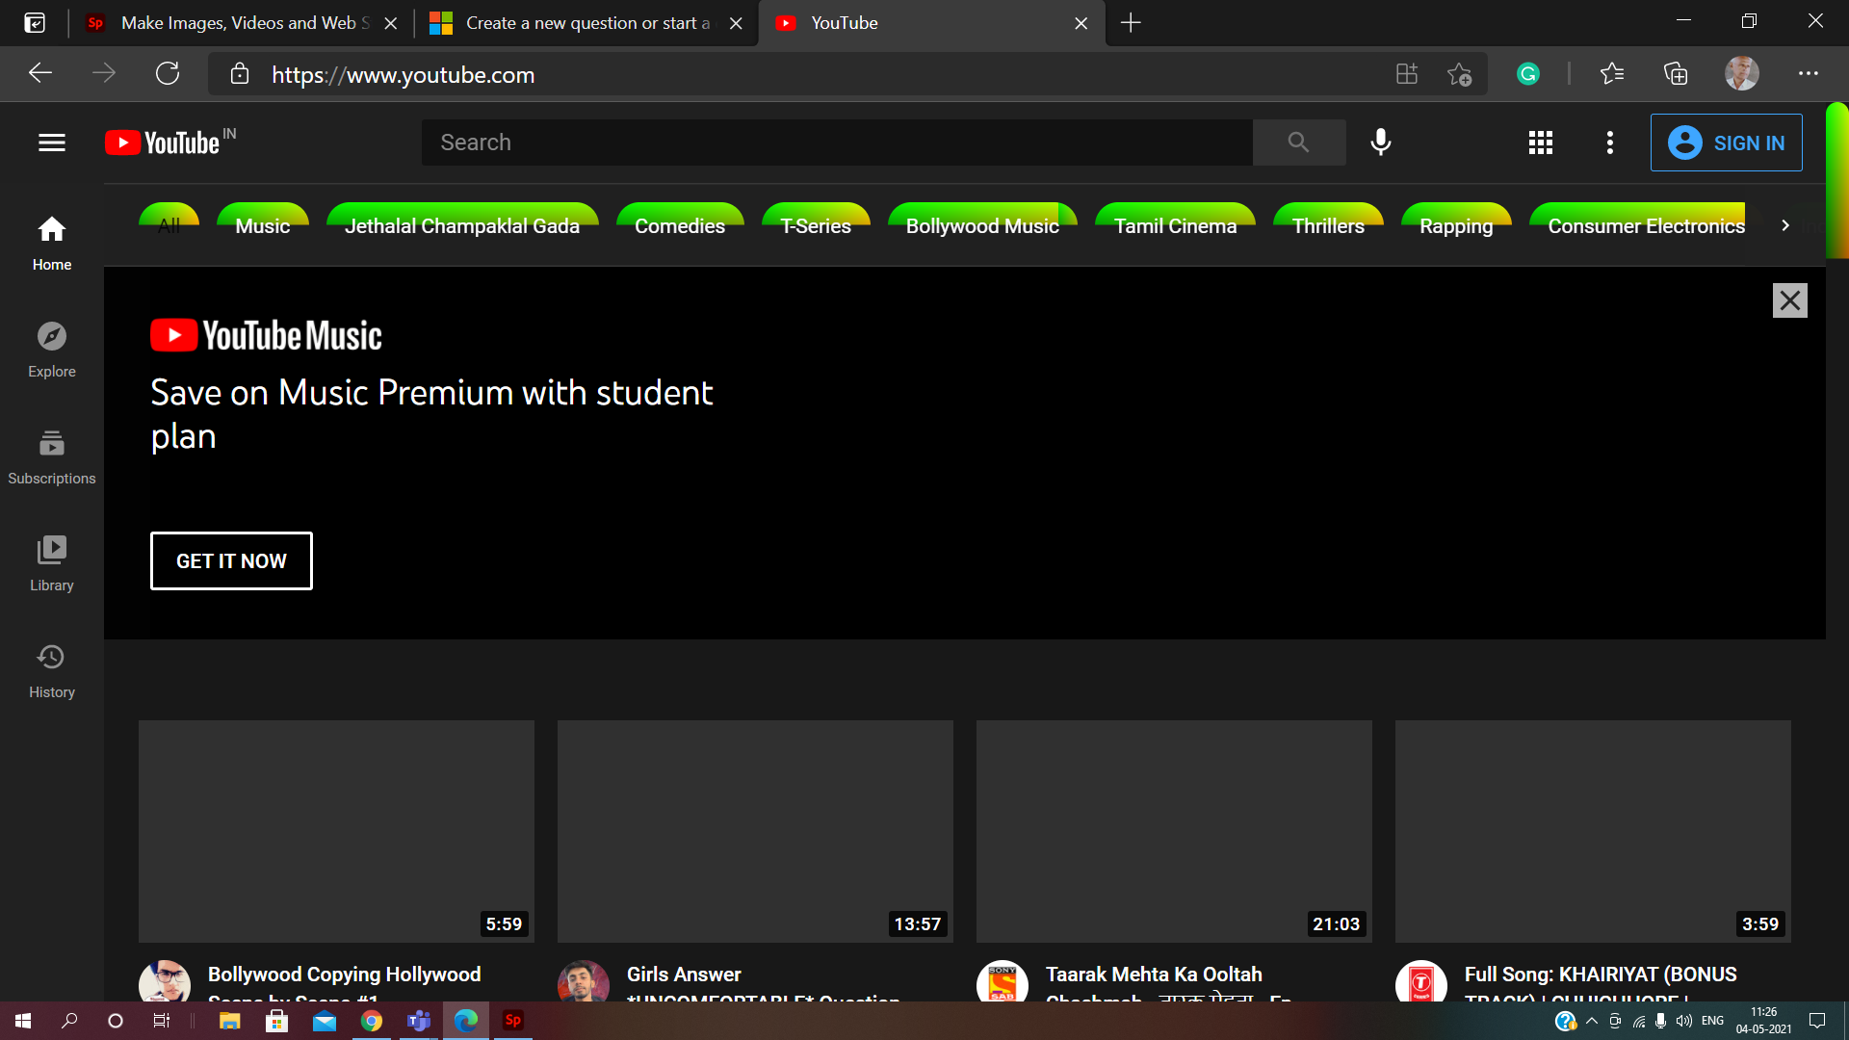Select the Rapping chip
The image size is (1849, 1040).
1456,225
